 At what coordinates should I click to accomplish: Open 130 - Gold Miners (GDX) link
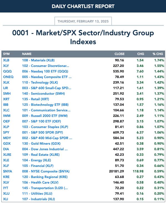point(41,144)
